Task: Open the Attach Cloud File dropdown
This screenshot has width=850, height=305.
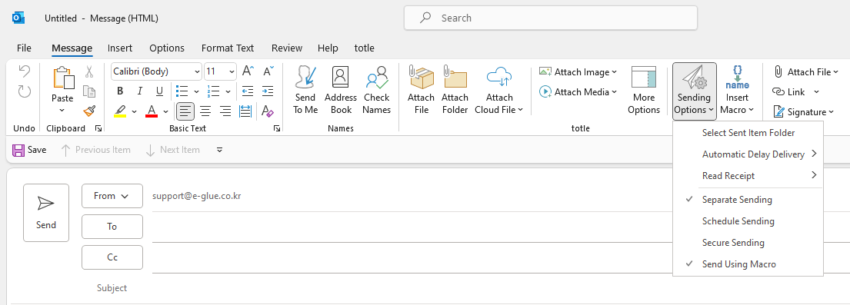Action: 499,90
